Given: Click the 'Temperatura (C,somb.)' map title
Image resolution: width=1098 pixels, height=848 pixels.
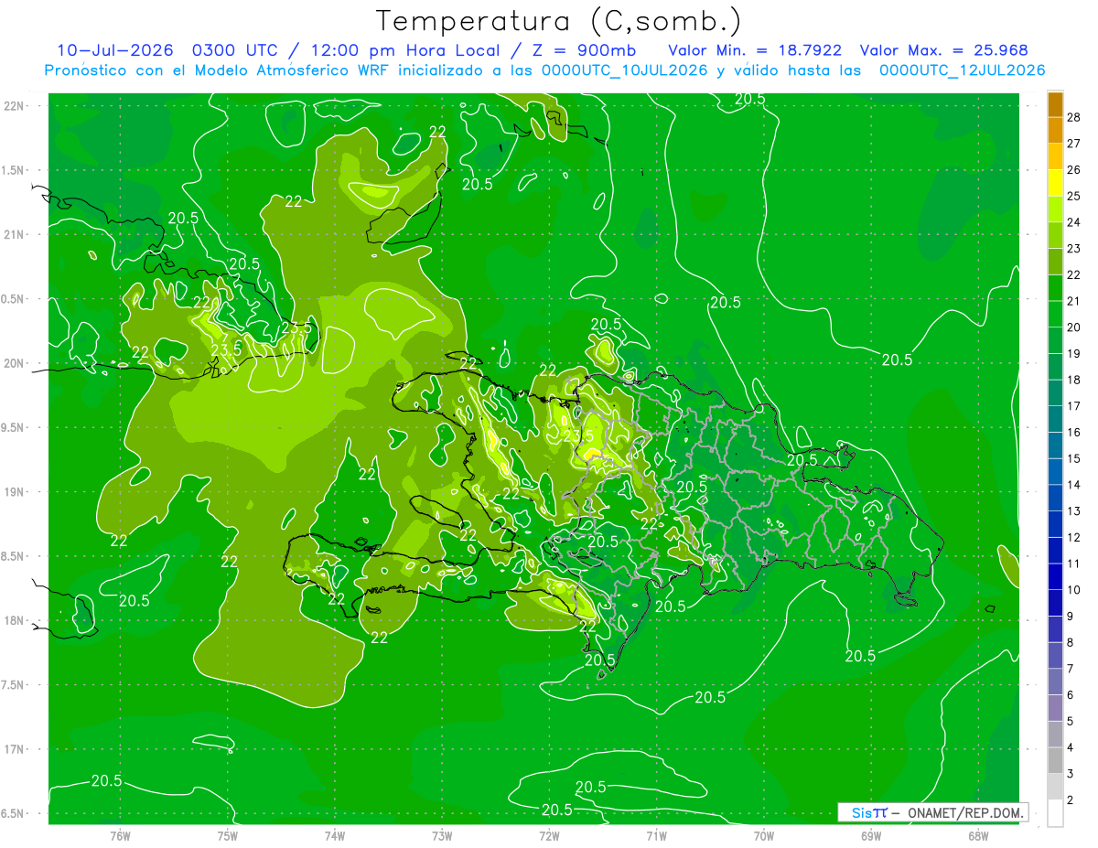Looking at the screenshot, I should [559, 22].
